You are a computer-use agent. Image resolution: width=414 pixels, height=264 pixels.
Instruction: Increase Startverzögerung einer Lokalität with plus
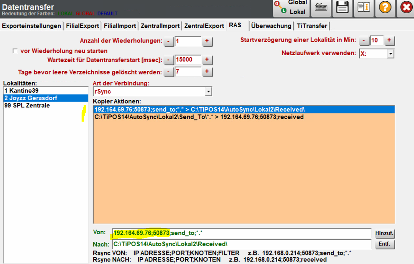coord(389,41)
